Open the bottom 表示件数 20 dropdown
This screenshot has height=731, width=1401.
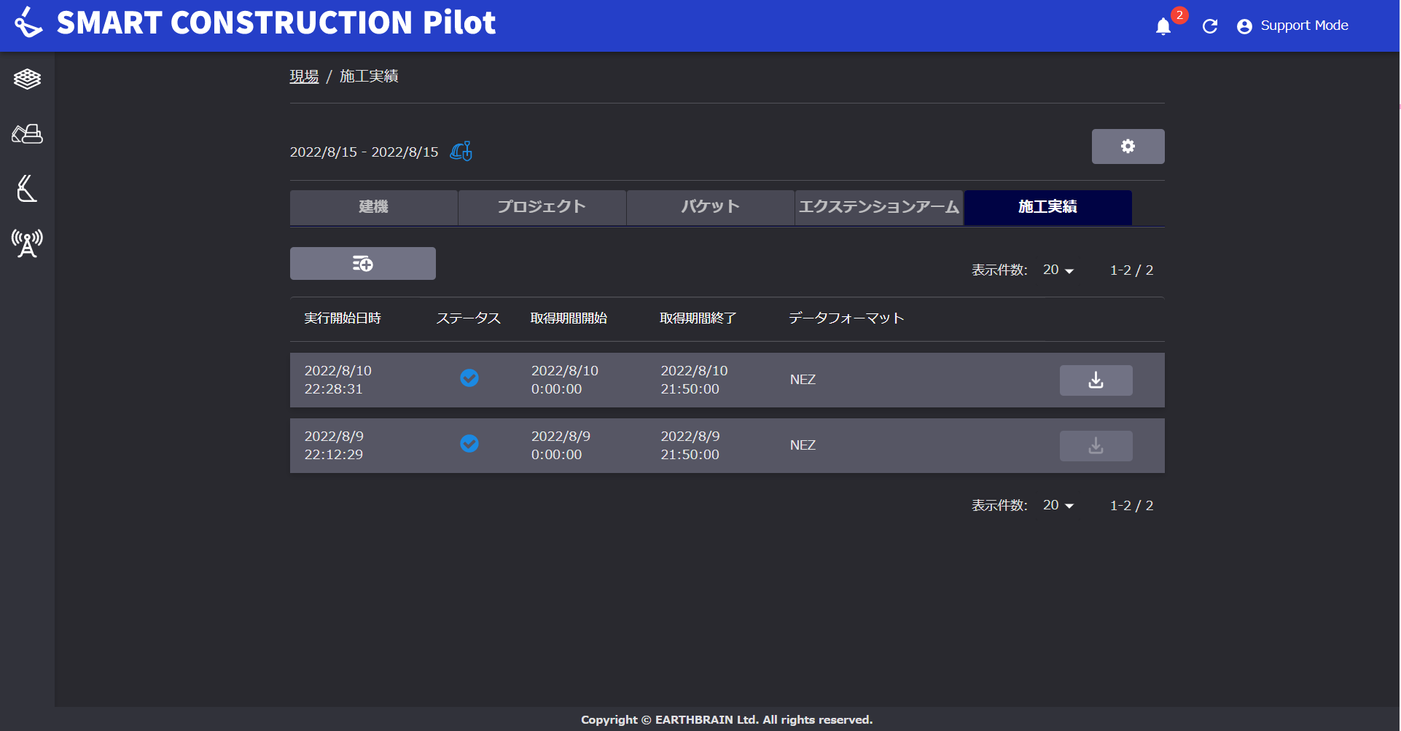pos(1058,505)
